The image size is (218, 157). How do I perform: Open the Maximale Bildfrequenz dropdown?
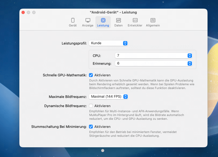[x=108, y=96]
